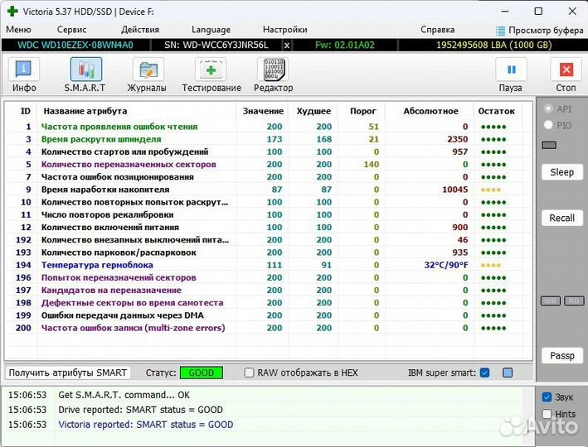The width and height of the screenshot is (588, 447).
Task: Toggle the Звук sound checkbox
Action: [547, 397]
